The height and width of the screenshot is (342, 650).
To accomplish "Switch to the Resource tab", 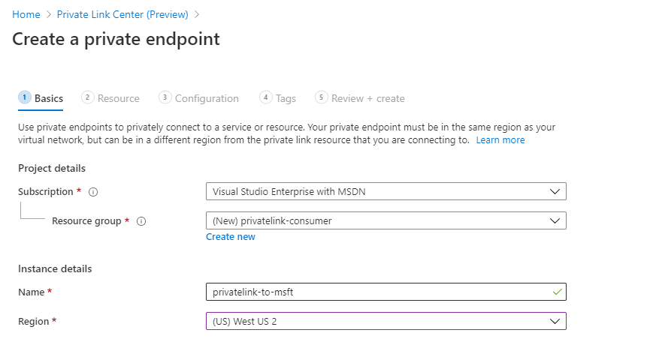I will (119, 98).
